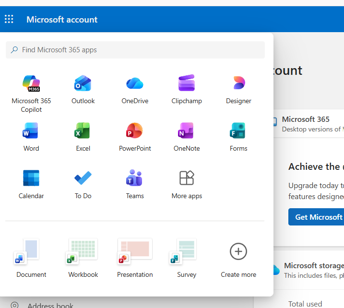Image resolution: width=344 pixels, height=308 pixels.
Task: Open Microsoft 365 Copilot app
Action: tap(31, 94)
